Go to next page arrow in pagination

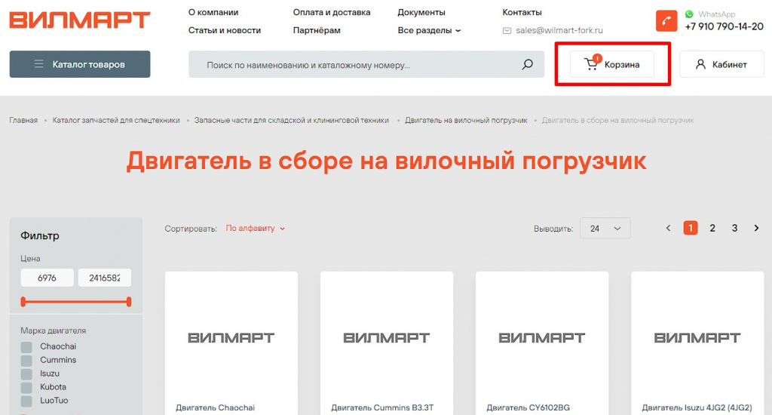point(756,228)
